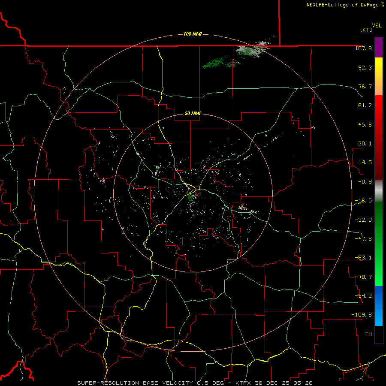Select the 76.7 legend value
The width and height of the screenshot is (386, 386).
(365, 86)
